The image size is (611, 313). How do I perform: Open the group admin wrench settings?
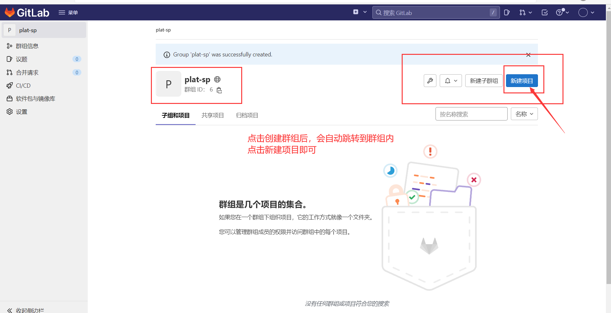click(430, 81)
